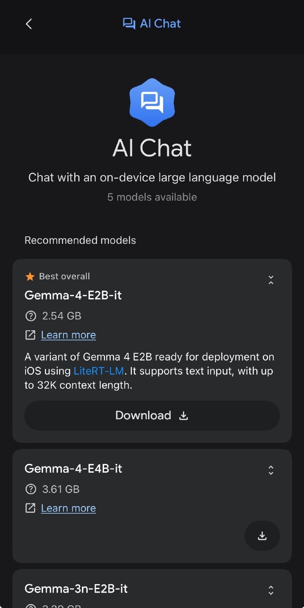Select the Gemma-3n-E2B-it model name
The image size is (304, 608).
click(76, 588)
